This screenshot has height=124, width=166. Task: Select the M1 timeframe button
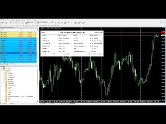point(34,25)
